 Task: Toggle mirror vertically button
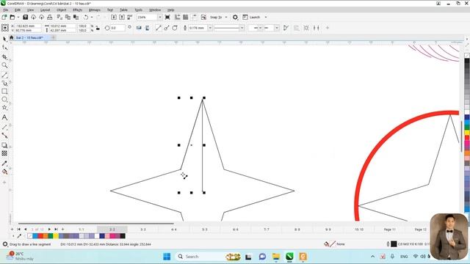pyautogui.click(x=147, y=28)
